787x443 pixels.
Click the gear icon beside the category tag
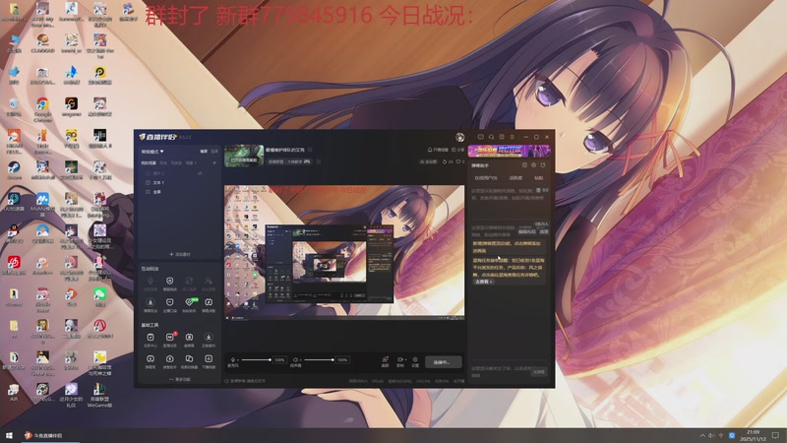[x=319, y=161]
